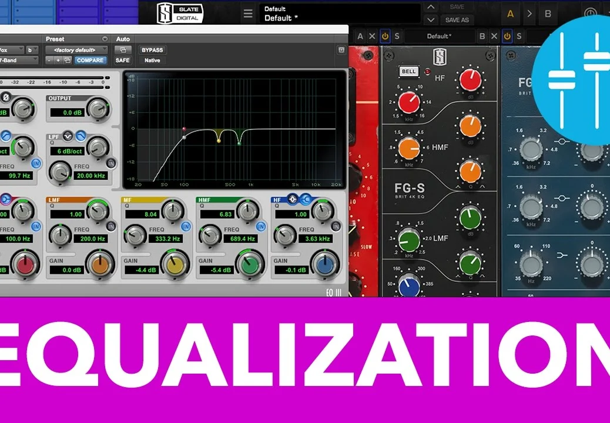The image size is (610, 423).
Task: Open the factory default preset dropdown
Action: click(x=76, y=50)
